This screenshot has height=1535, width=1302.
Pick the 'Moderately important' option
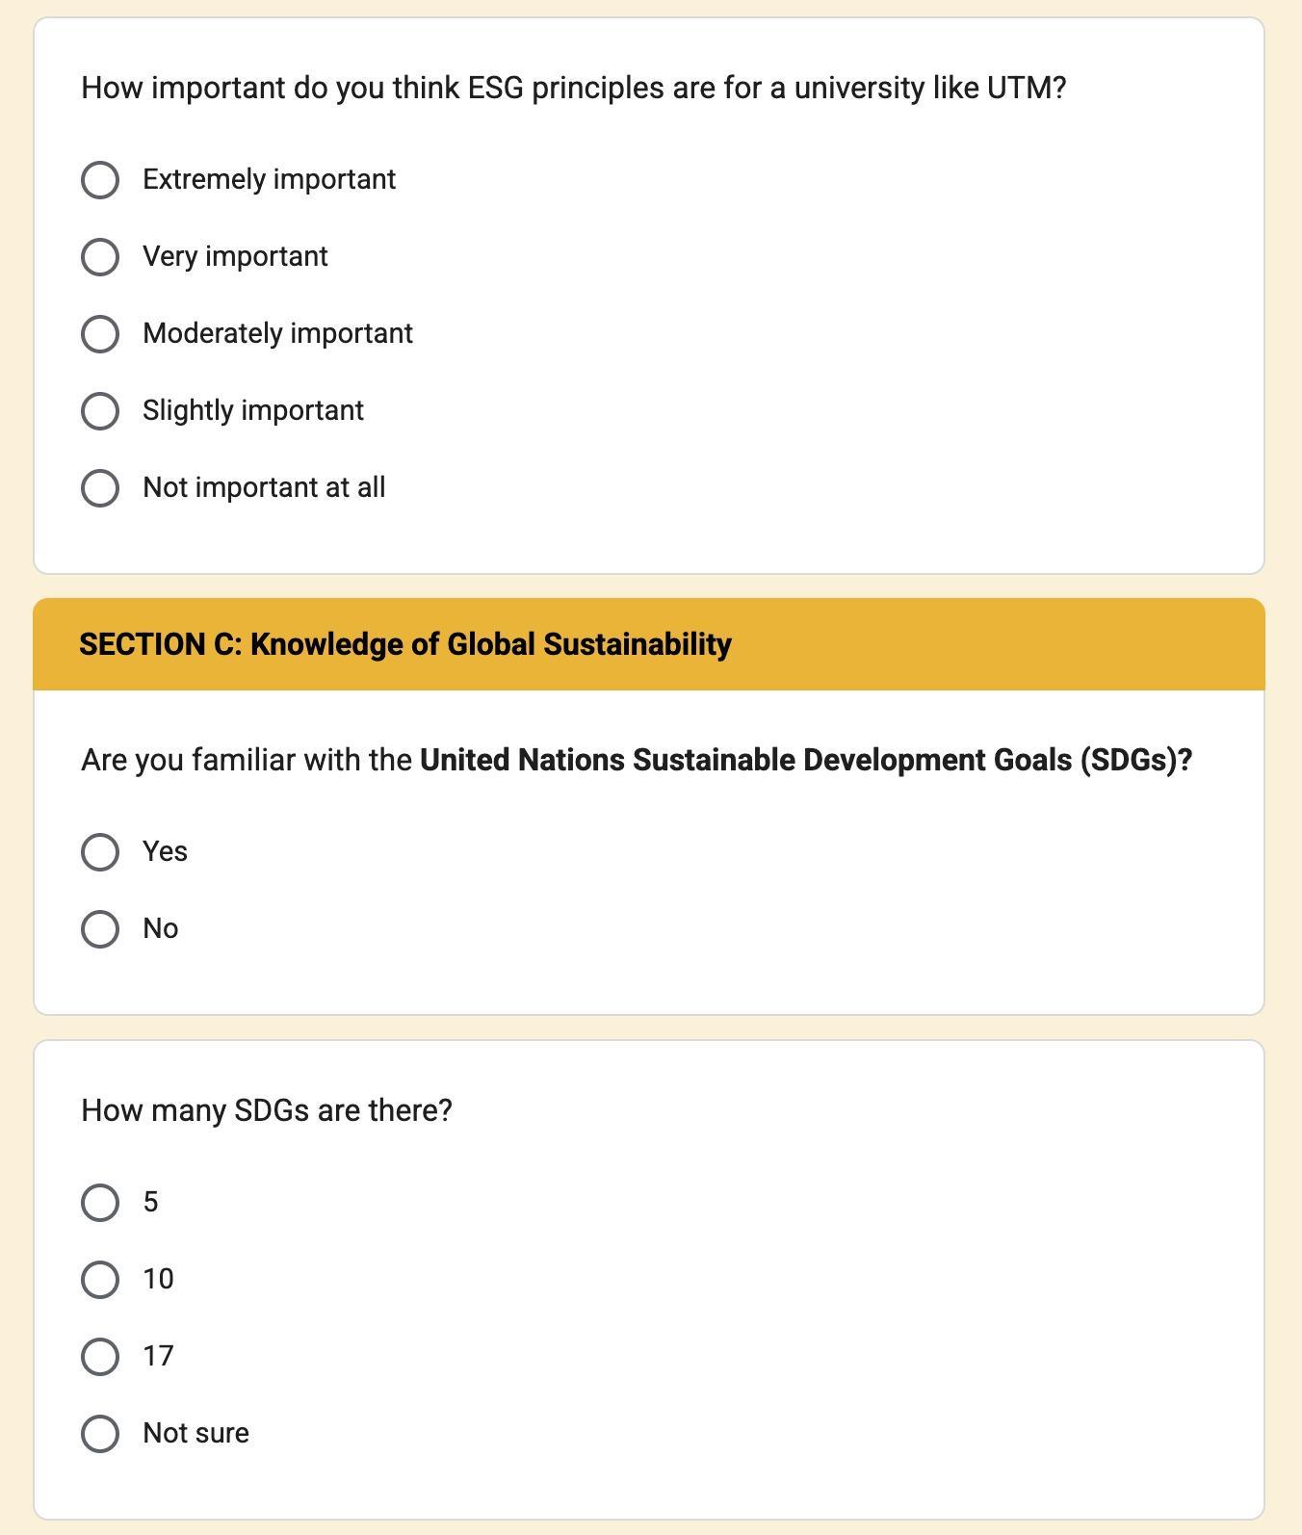(x=100, y=334)
